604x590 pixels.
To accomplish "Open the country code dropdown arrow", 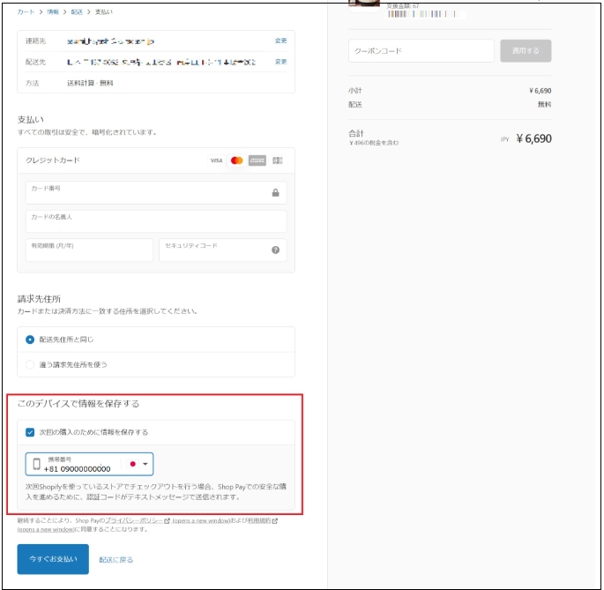I will coord(145,464).
